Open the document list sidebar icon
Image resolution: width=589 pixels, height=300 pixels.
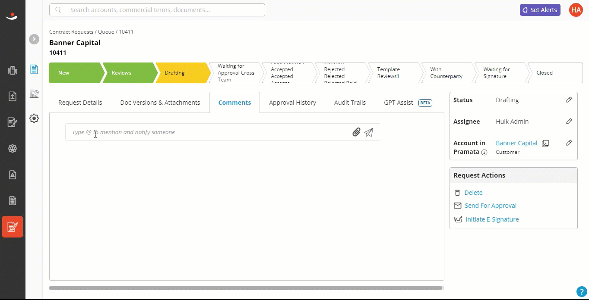[13, 200]
